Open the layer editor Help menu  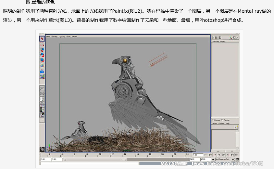pos(228,123)
